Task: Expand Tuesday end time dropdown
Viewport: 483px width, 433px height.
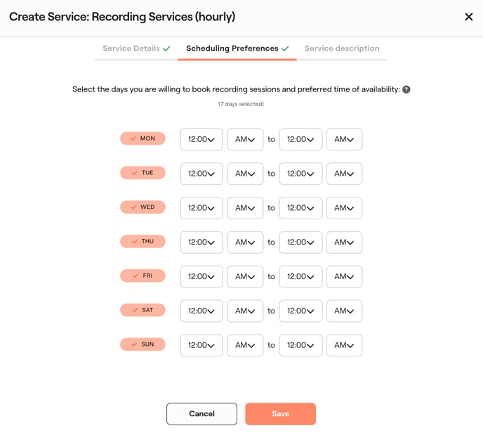Action: (x=300, y=174)
